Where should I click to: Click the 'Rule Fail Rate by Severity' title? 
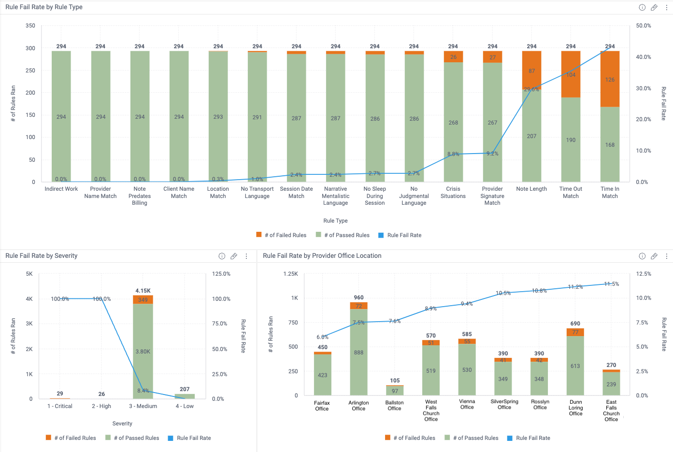(x=42, y=256)
